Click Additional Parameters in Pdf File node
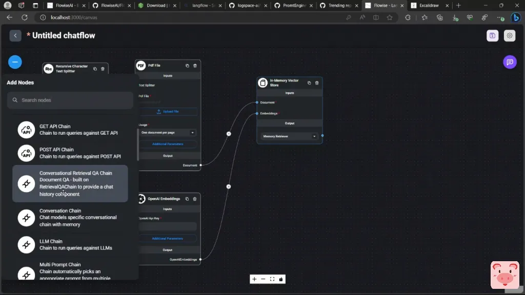 (x=168, y=144)
